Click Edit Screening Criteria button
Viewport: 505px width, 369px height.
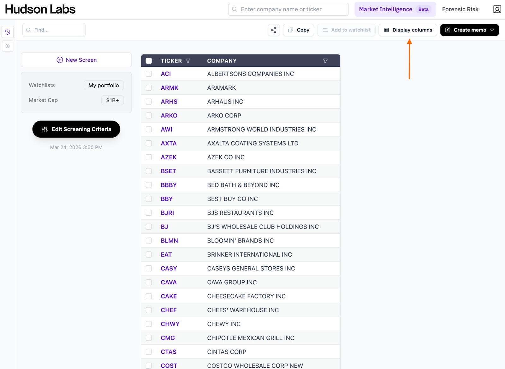(x=76, y=129)
